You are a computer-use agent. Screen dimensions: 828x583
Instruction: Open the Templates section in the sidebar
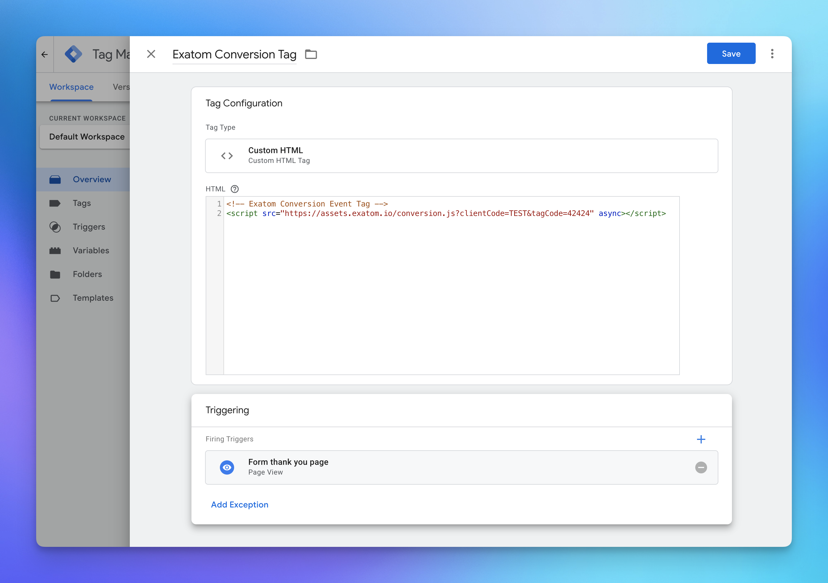83,298
